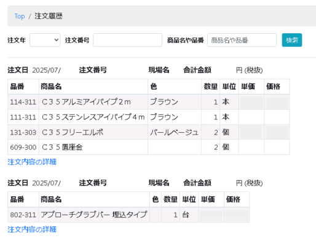316x246 pixels.
Task: Focus the 商品名や品番 search box
Action: click(x=242, y=40)
